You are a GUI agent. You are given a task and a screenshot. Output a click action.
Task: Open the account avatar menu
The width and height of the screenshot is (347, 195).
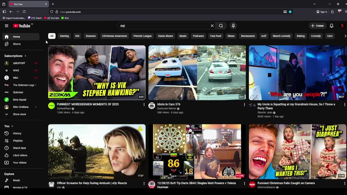coord(342,26)
